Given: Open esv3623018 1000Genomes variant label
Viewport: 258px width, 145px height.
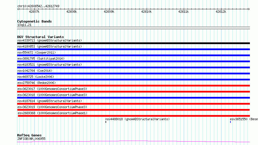Looking at the screenshot, I should 52,95.
